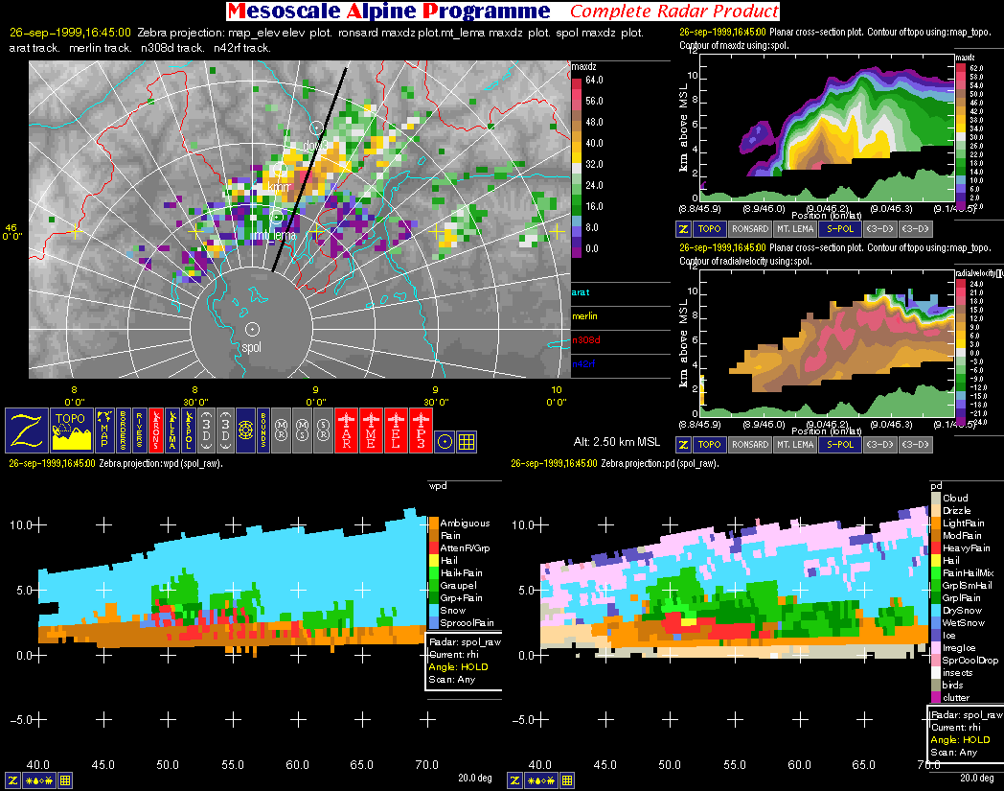Image resolution: width=1004 pixels, height=791 pixels.
Task: Select S-POL under the maxdz cross-section
Action: click(840, 229)
